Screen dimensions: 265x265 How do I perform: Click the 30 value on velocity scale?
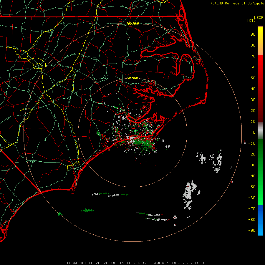coord(253,100)
